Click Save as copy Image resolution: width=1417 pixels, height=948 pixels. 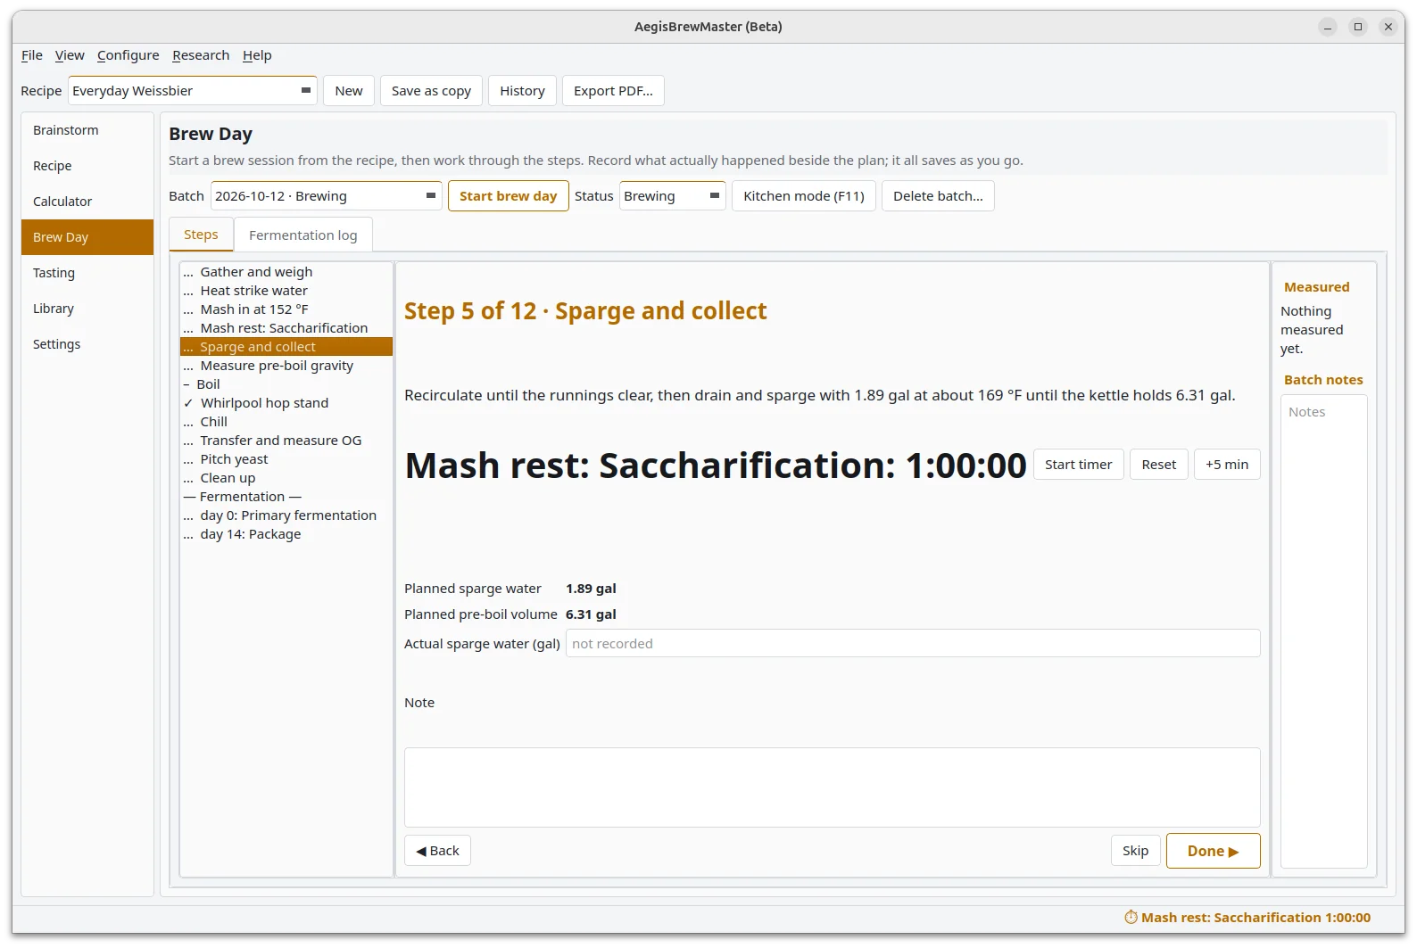[x=431, y=91]
